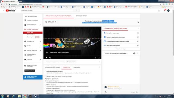Screen dimensions: 174x98
Task: Expand Сообщество chevron
Action: (x=41, y=41)
